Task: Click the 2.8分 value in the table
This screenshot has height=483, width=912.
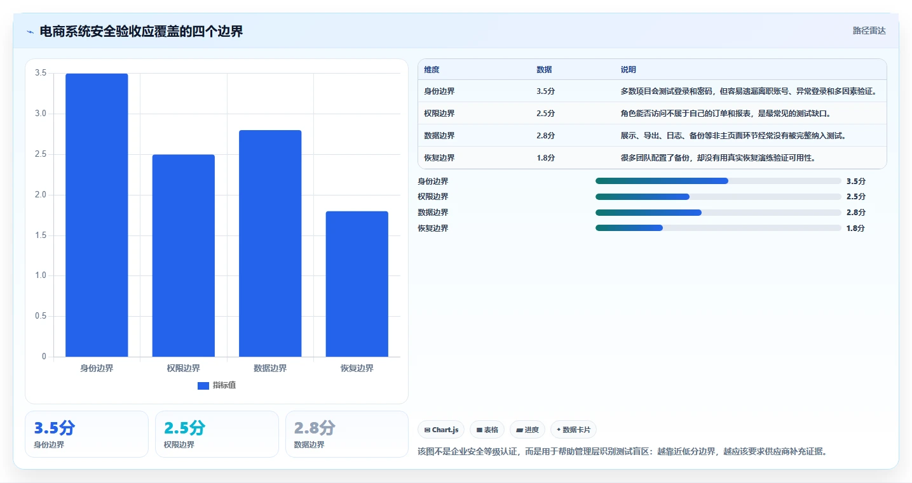Action: [546, 136]
